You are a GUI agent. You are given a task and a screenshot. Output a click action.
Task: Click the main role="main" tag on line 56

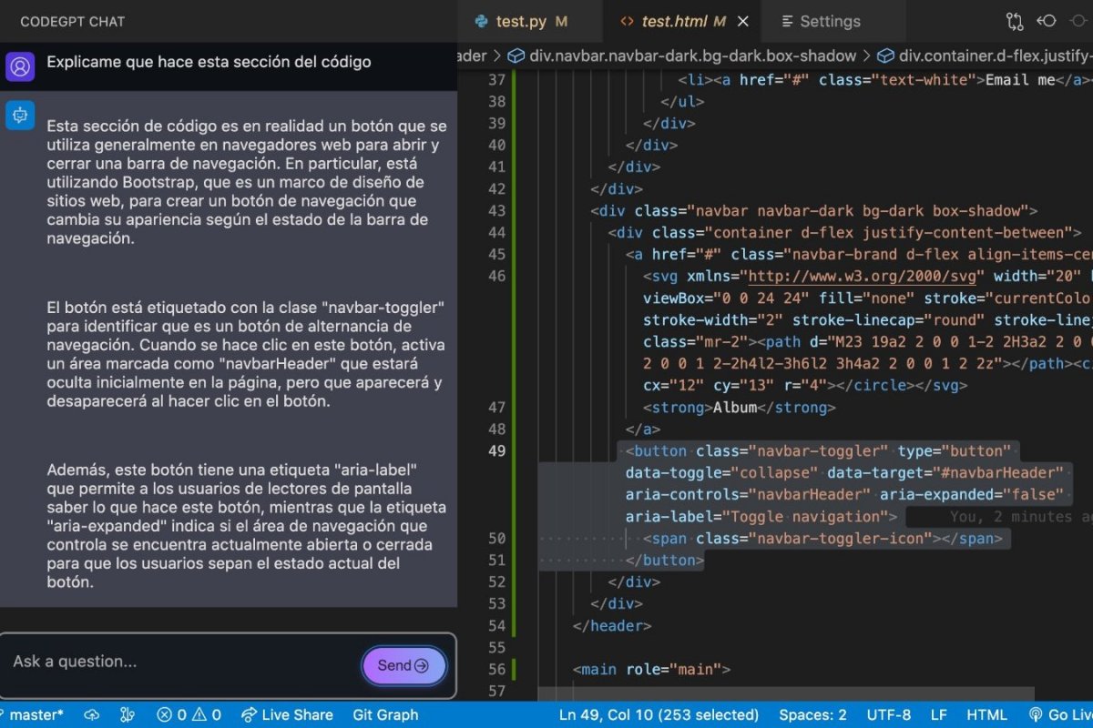pos(651,669)
